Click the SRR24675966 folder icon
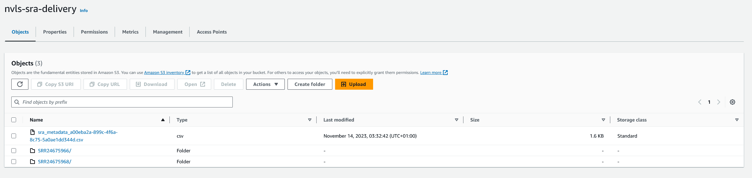The width and height of the screenshot is (752, 178). 33,151
